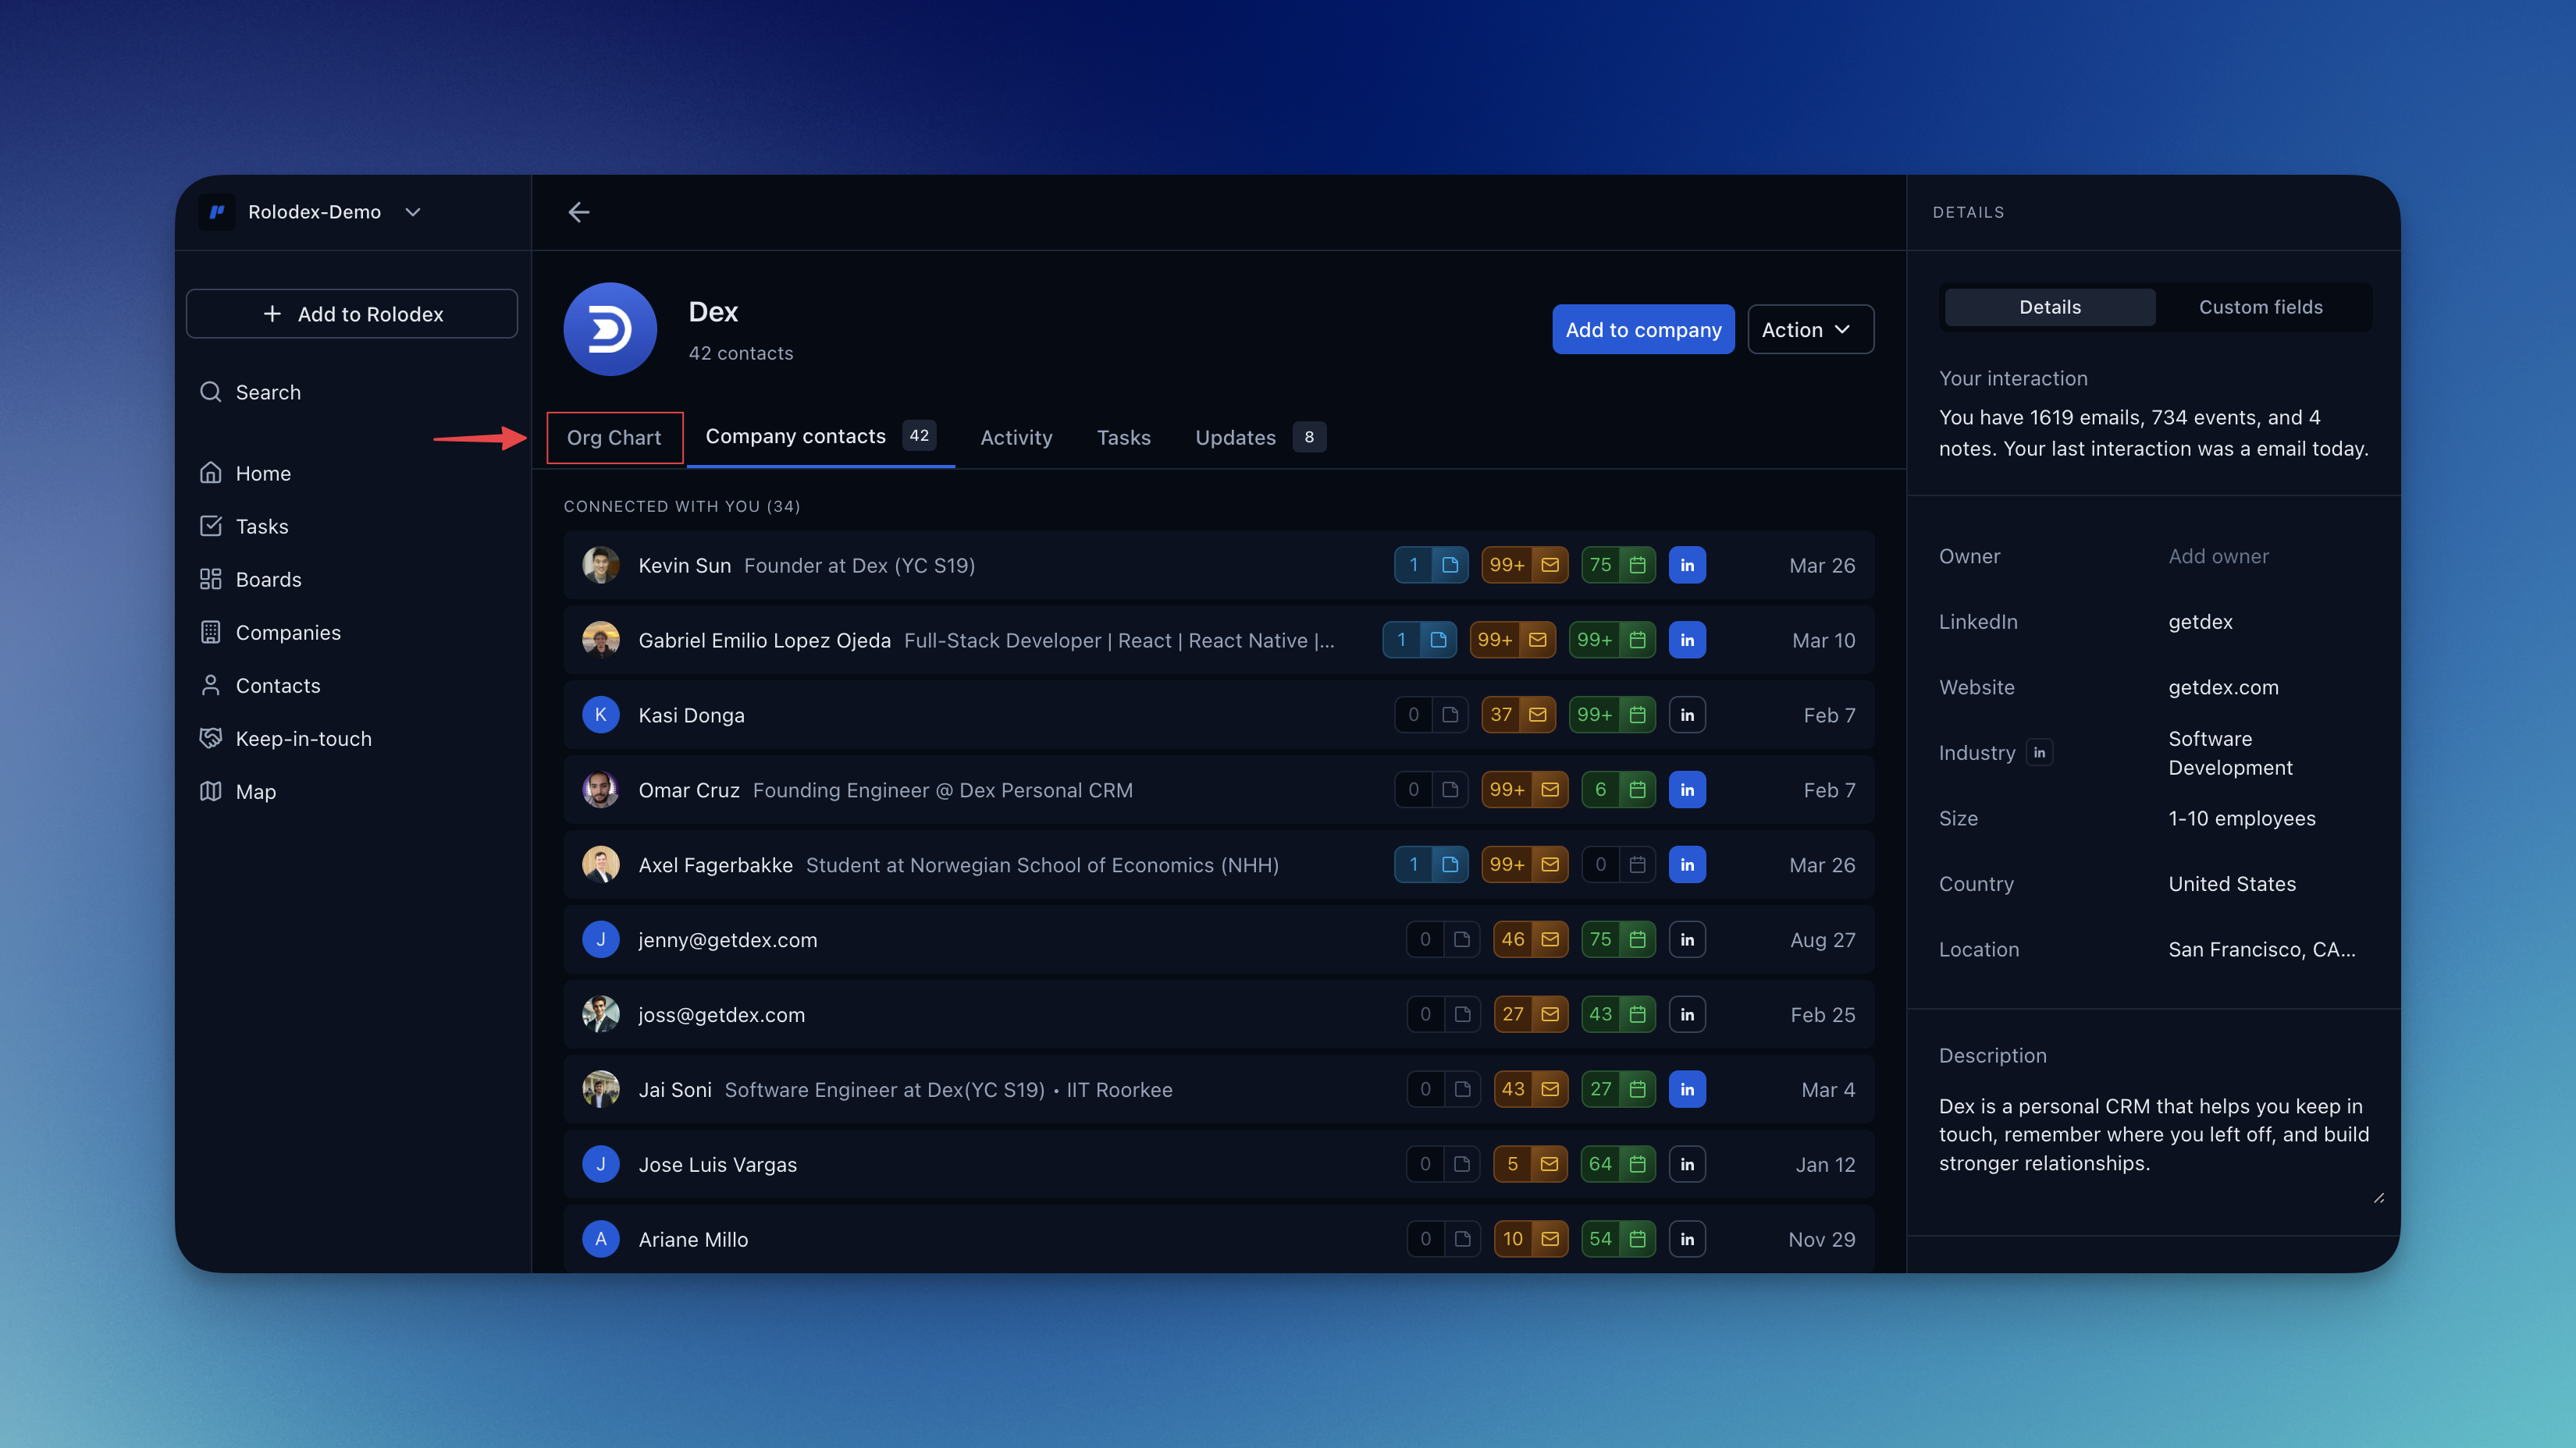Open Jai Soni's LinkedIn icon

coord(1687,1090)
